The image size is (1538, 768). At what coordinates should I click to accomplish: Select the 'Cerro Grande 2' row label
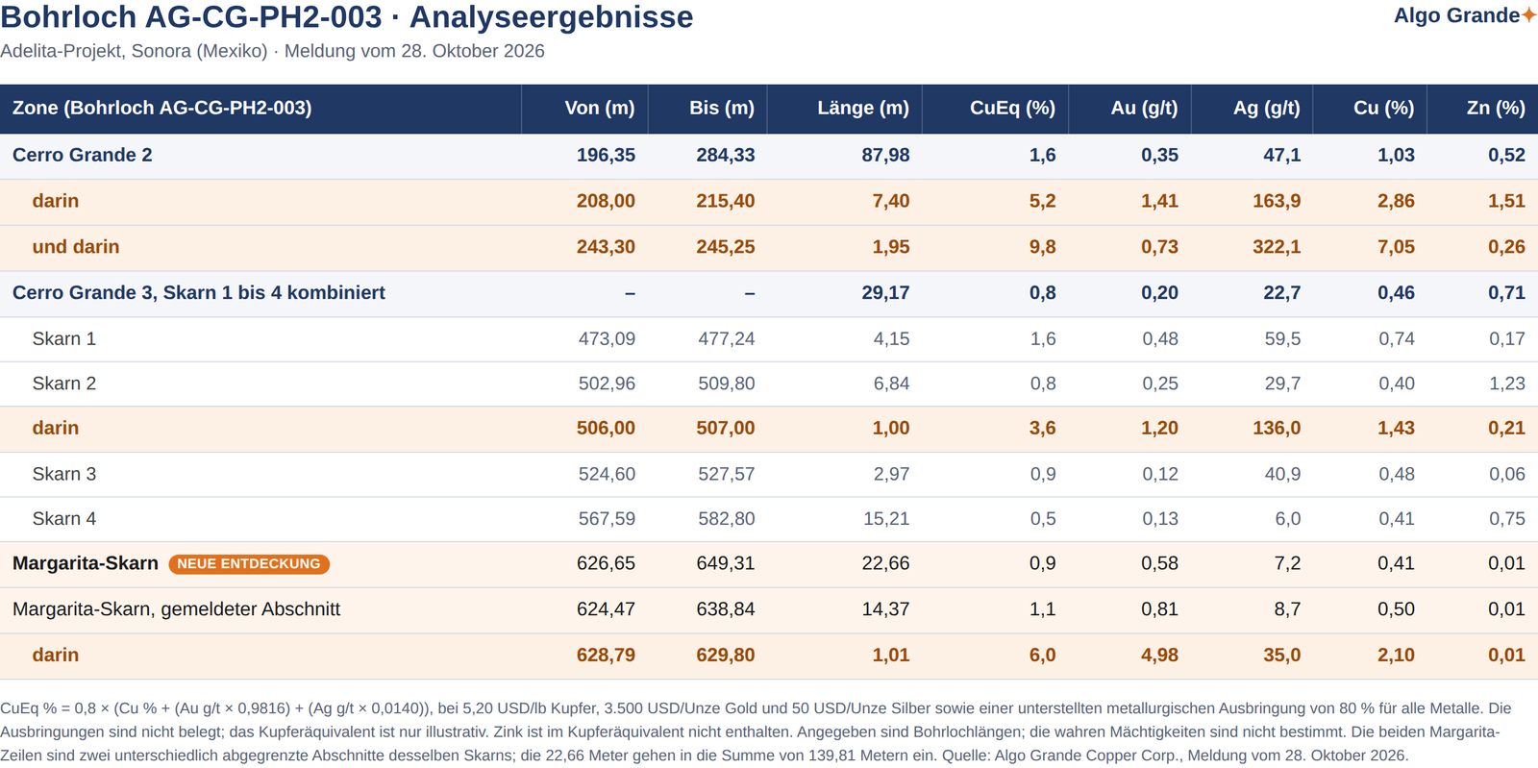click(83, 155)
